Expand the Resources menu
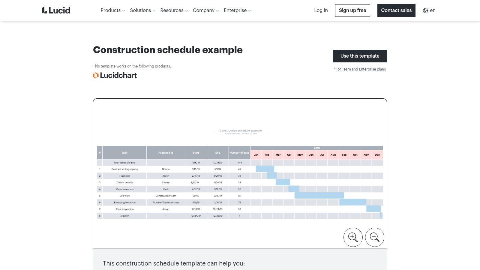Image resolution: width=480 pixels, height=270 pixels. coord(174,10)
